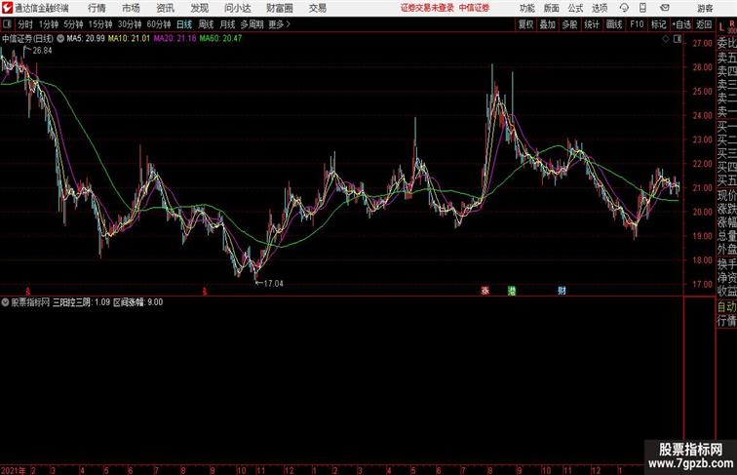737x475 pixels.
Task: Toggle the left side panel icon beside 分时
Action: [7, 24]
